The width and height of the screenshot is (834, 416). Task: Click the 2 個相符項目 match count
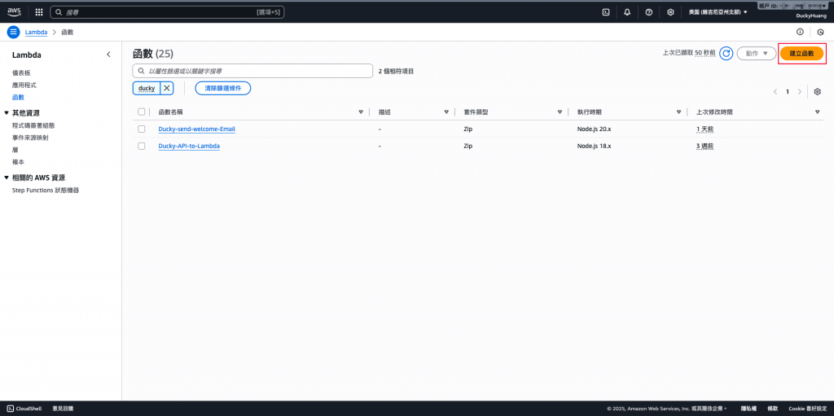pyautogui.click(x=397, y=71)
